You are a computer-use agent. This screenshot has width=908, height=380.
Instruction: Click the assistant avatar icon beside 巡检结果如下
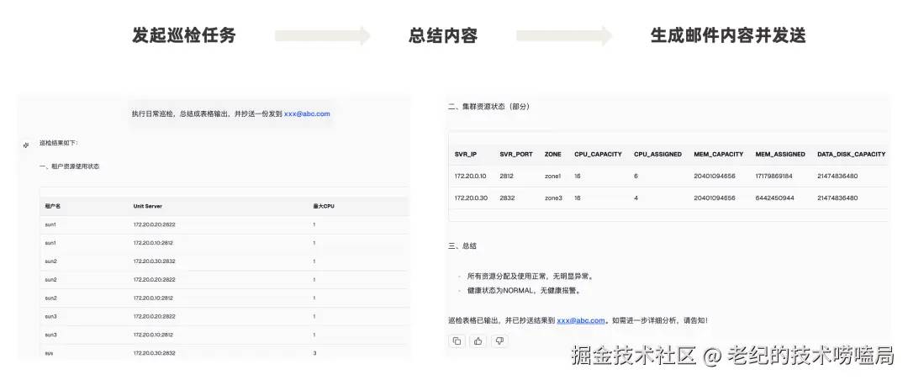point(25,145)
